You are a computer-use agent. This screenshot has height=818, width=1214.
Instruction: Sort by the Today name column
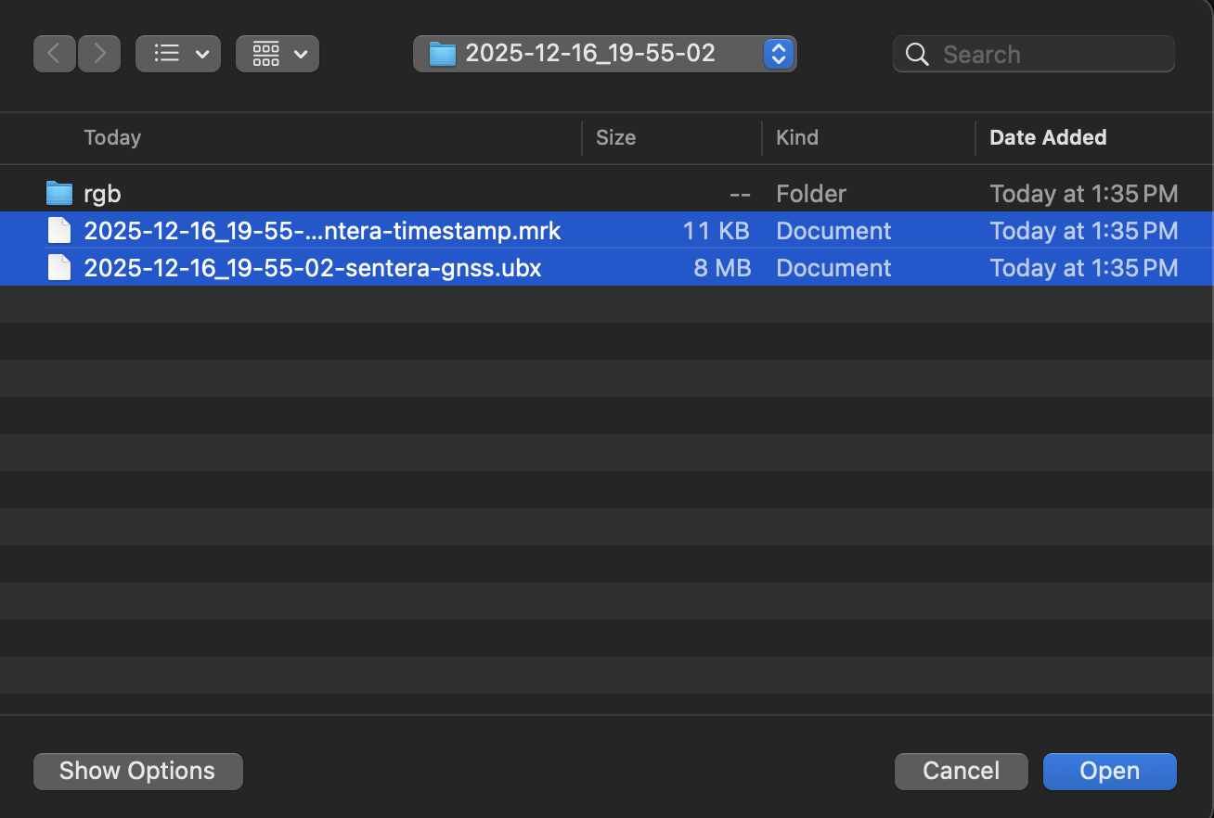coord(112,137)
